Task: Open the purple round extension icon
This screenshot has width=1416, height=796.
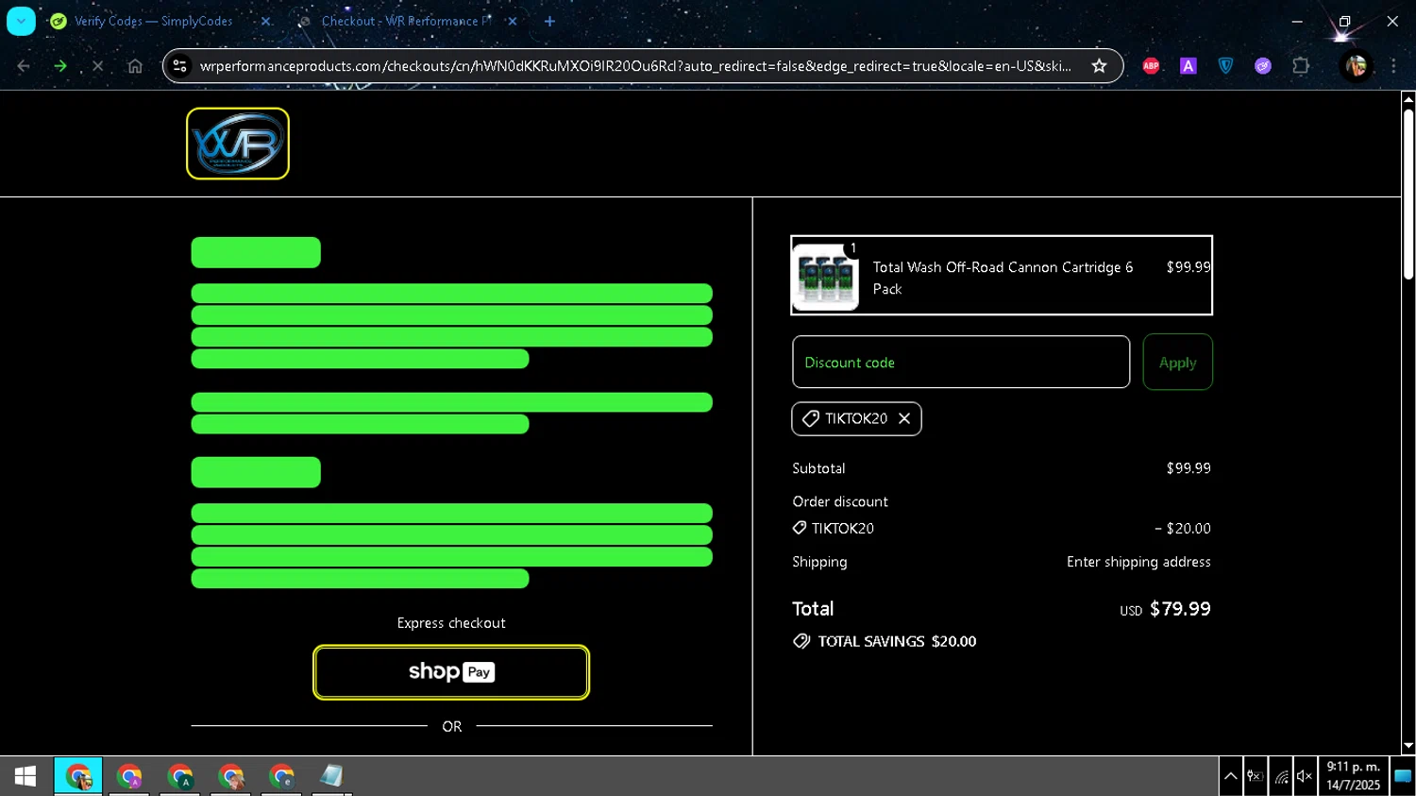Action: click(x=1263, y=66)
